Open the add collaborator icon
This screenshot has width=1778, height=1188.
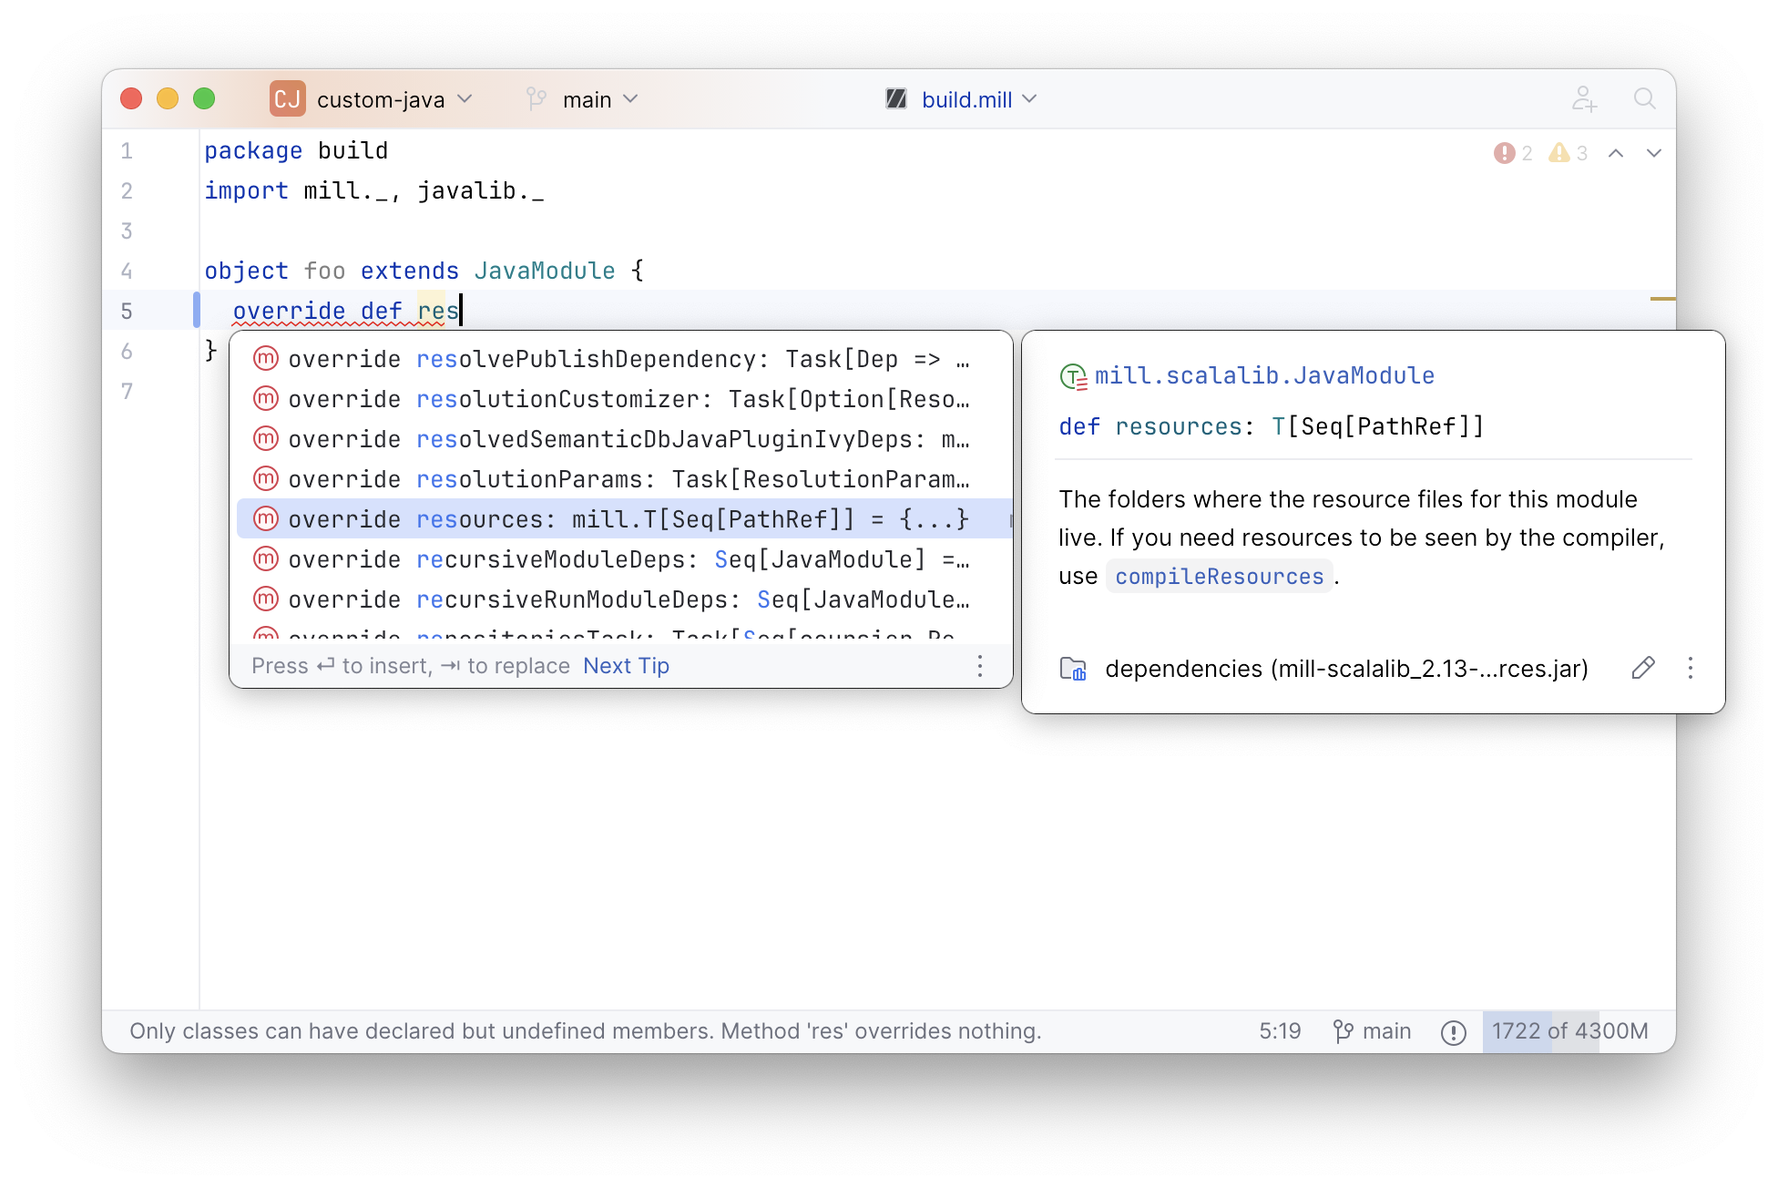[1584, 98]
